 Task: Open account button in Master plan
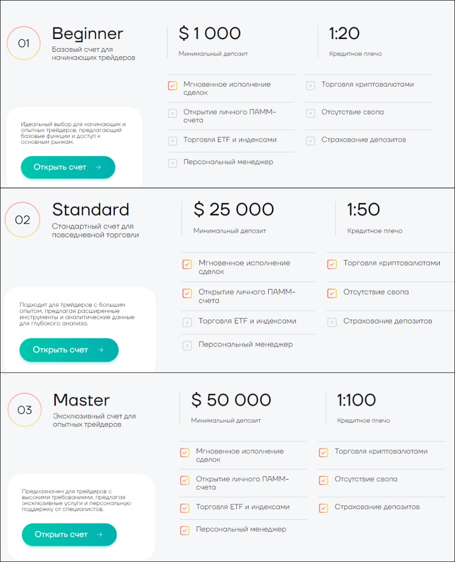click(69, 534)
